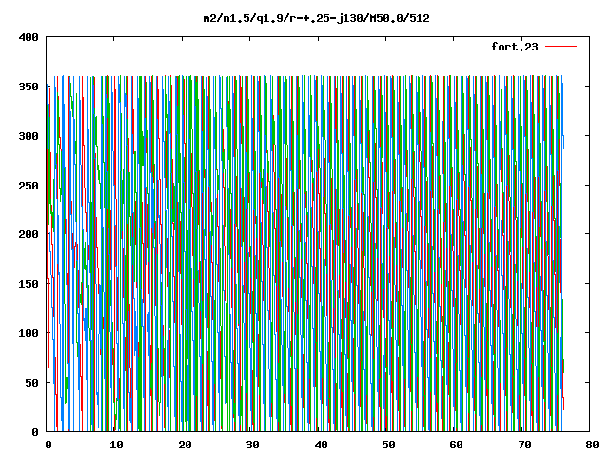Click the y-axis label 350
The width and height of the screenshot is (609, 457).
[x=29, y=87]
